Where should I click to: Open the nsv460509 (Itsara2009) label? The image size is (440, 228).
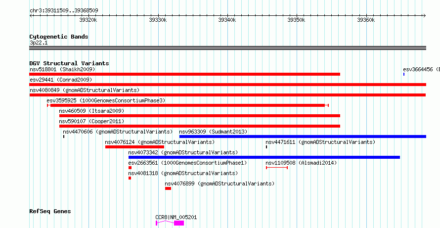coord(91,111)
